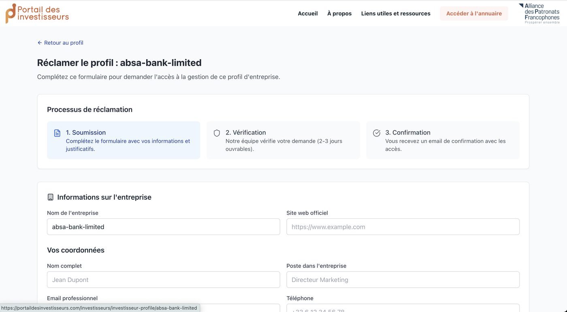
Task: Click the Vos coordonnées heading
Action: pos(76,250)
